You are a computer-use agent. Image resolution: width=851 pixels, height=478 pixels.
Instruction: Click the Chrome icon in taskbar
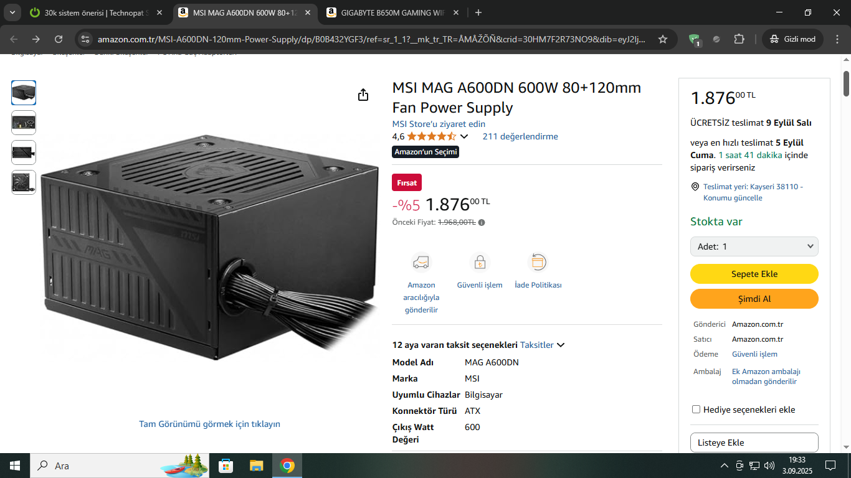pyautogui.click(x=287, y=466)
